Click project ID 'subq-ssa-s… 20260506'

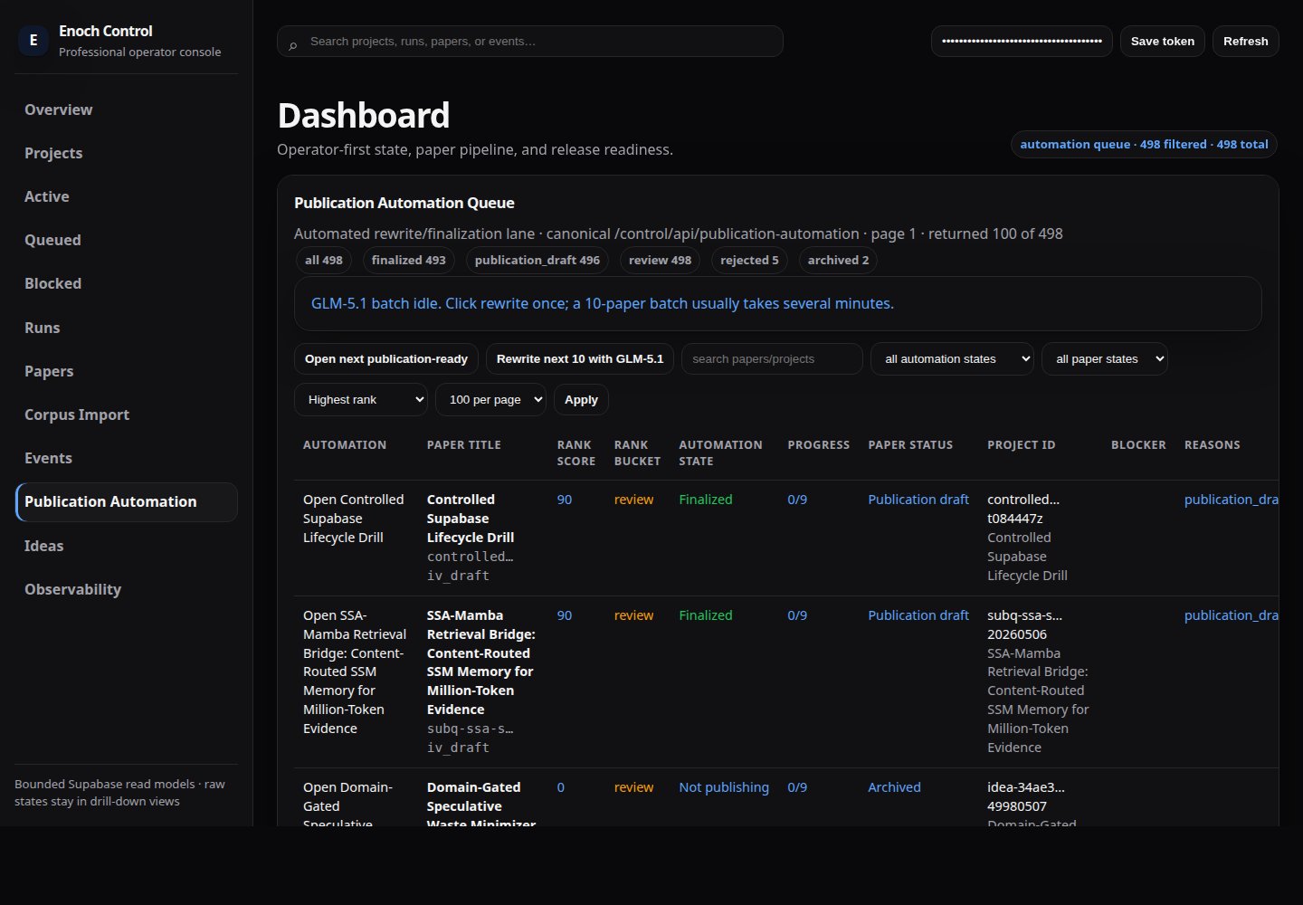[x=1025, y=624]
